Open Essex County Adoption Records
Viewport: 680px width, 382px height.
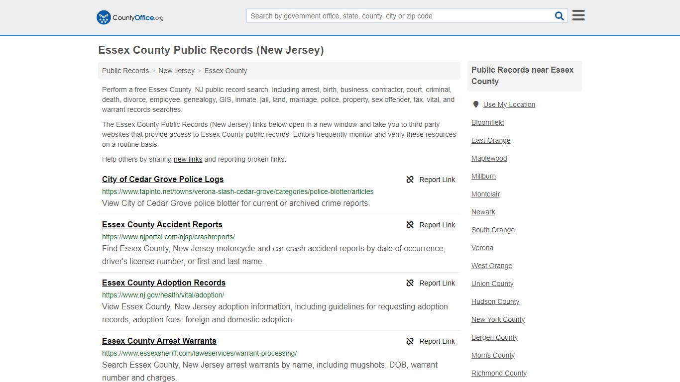tap(164, 283)
